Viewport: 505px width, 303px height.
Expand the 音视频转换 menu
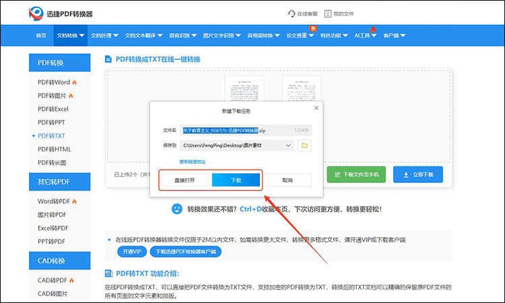(263, 36)
